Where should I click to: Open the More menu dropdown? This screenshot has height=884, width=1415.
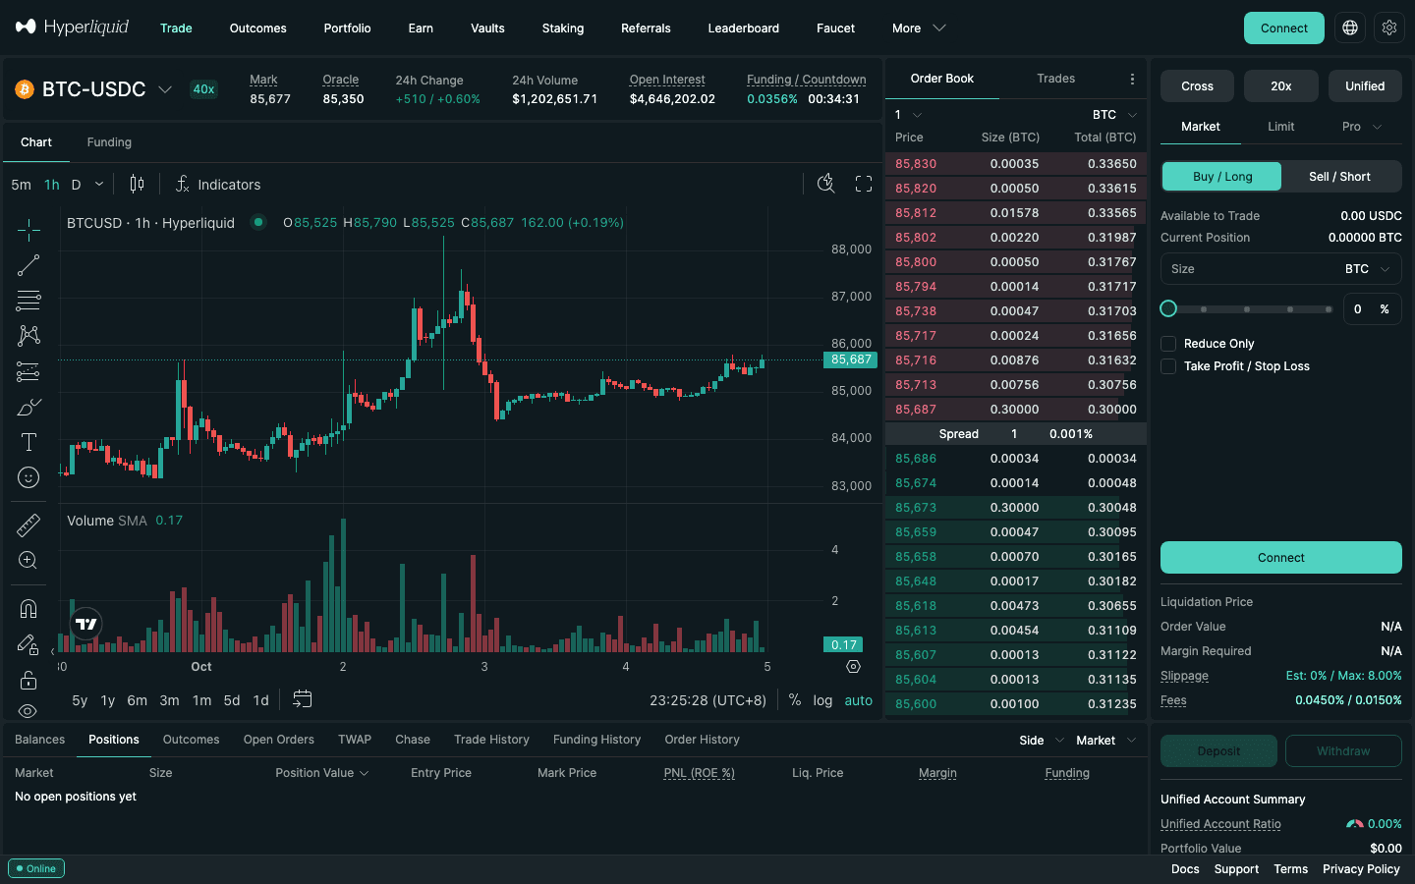pos(919,28)
